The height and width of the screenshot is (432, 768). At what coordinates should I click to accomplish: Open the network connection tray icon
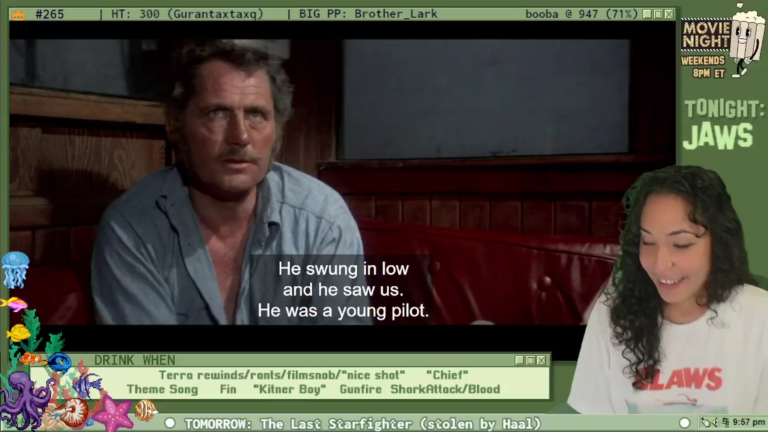[x=726, y=422]
